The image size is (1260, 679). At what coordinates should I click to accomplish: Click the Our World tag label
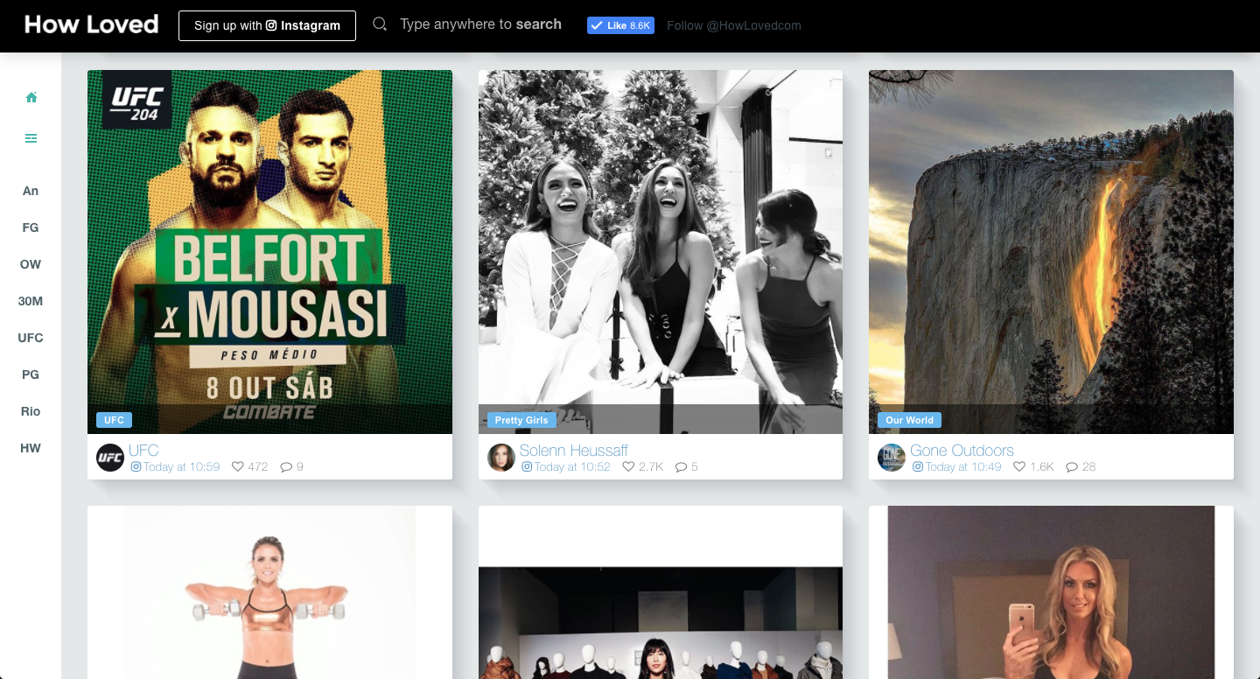click(x=909, y=420)
